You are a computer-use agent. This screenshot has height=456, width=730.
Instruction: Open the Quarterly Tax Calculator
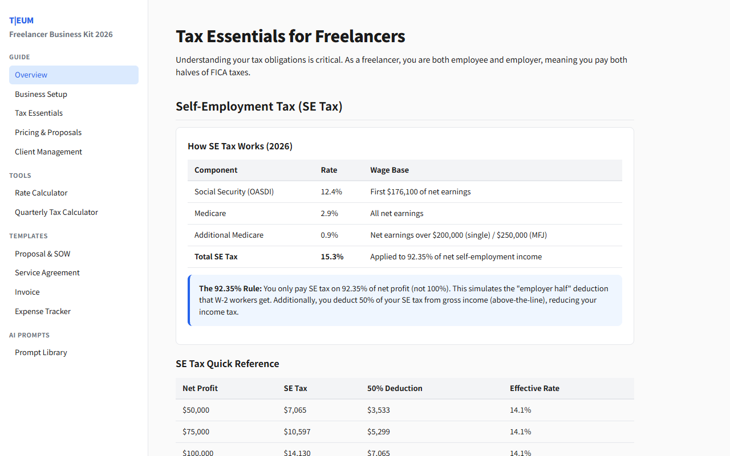[x=56, y=212]
